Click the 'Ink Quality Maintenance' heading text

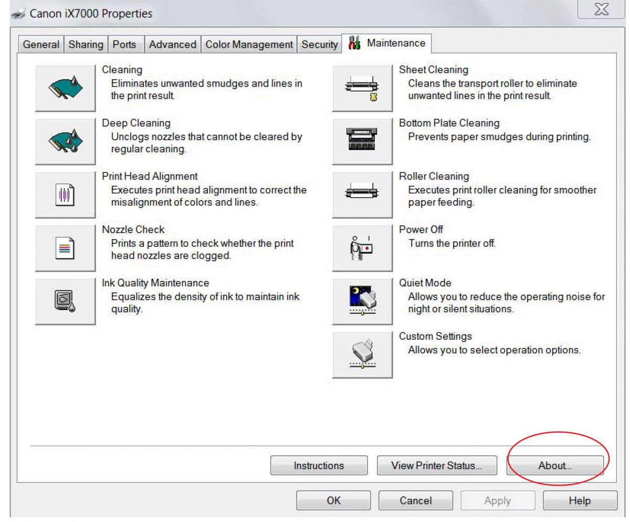pos(155,283)
